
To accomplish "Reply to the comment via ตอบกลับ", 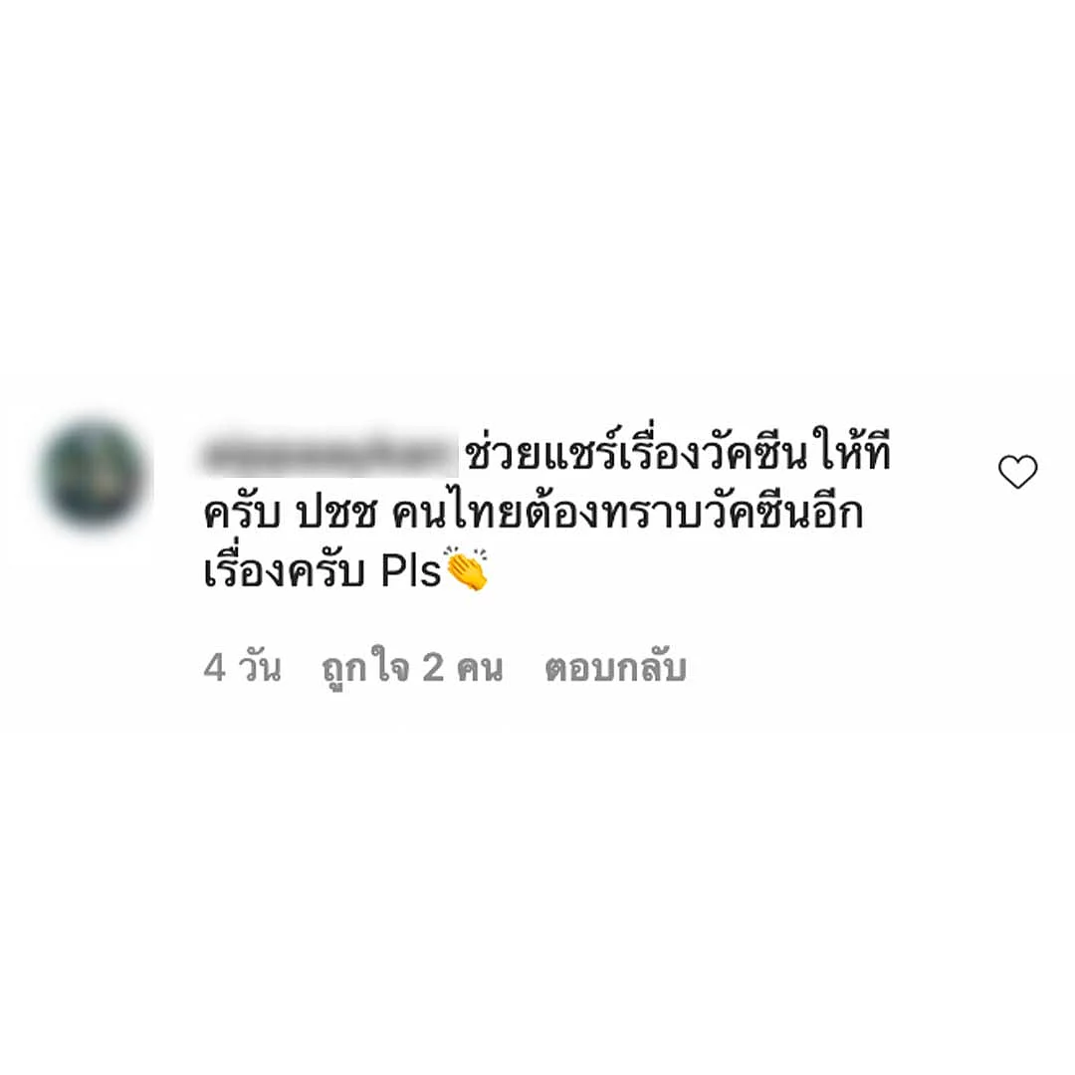I will pos(615,667).
